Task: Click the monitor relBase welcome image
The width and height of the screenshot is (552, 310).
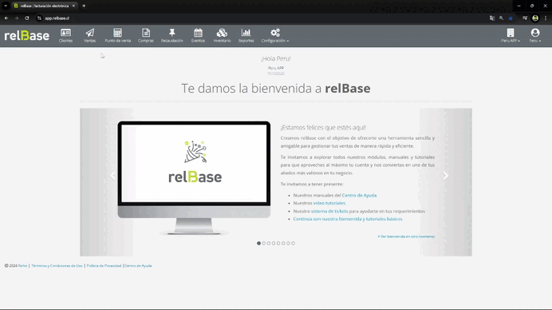Action: 194,178
